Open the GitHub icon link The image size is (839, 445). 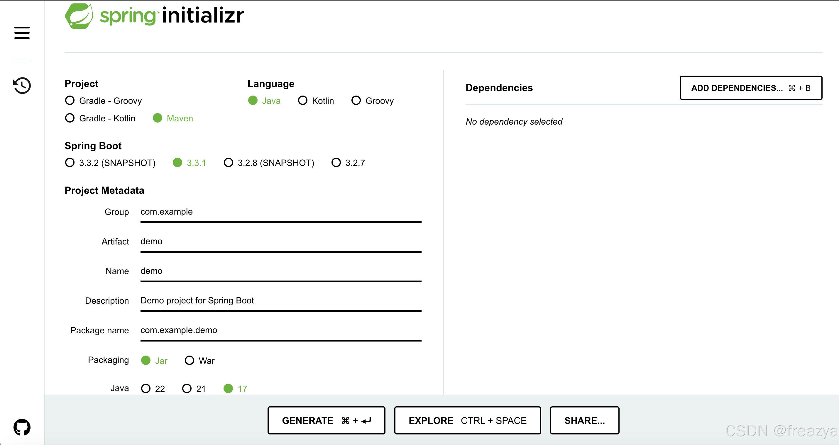[22, 427]
